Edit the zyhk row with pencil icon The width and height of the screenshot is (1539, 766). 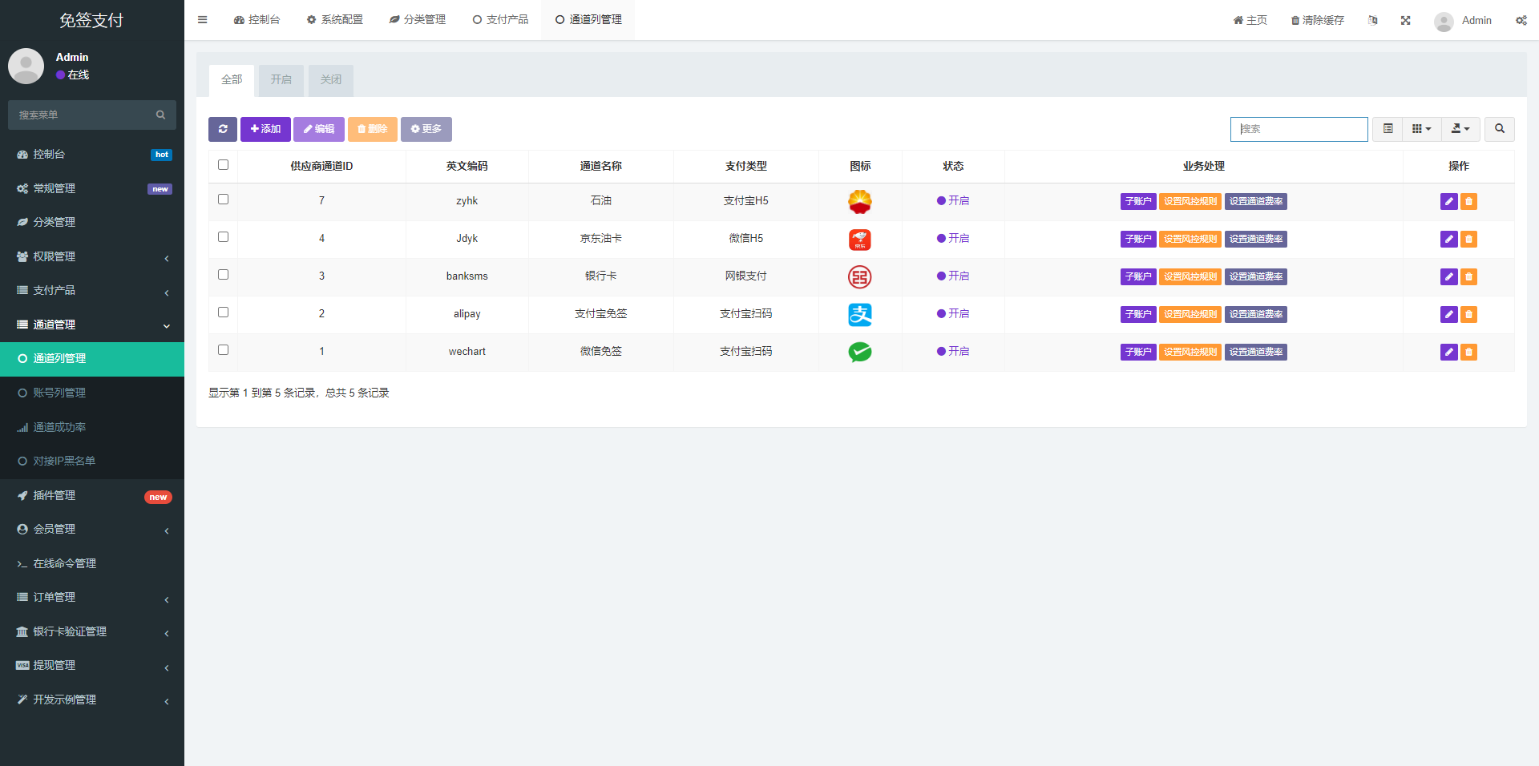(x=1448, y=201)
